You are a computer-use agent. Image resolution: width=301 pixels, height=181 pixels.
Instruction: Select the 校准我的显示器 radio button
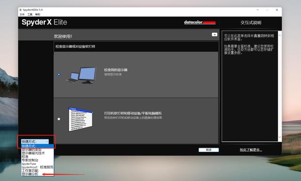pyautogui.click(x=59, y=74)
